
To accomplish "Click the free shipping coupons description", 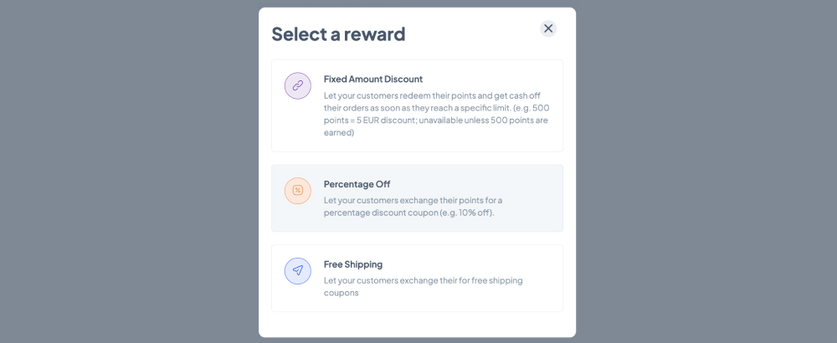I will [424, 286].
